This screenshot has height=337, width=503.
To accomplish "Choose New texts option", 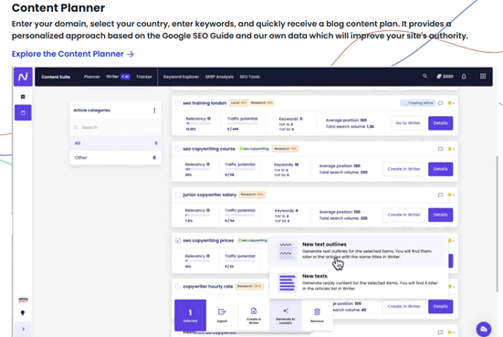I will 359,283.
